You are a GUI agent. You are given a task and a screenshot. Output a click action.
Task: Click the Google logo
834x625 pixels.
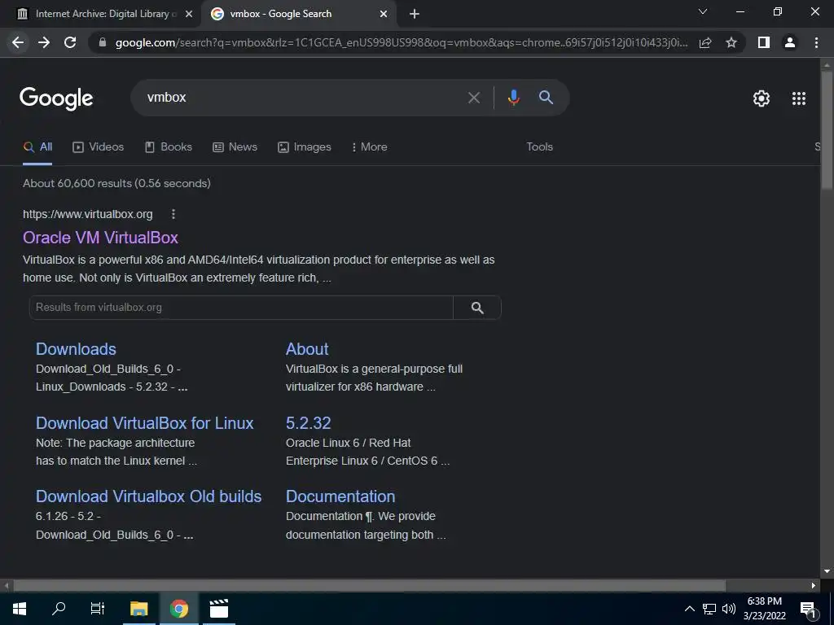pos(56,98)
